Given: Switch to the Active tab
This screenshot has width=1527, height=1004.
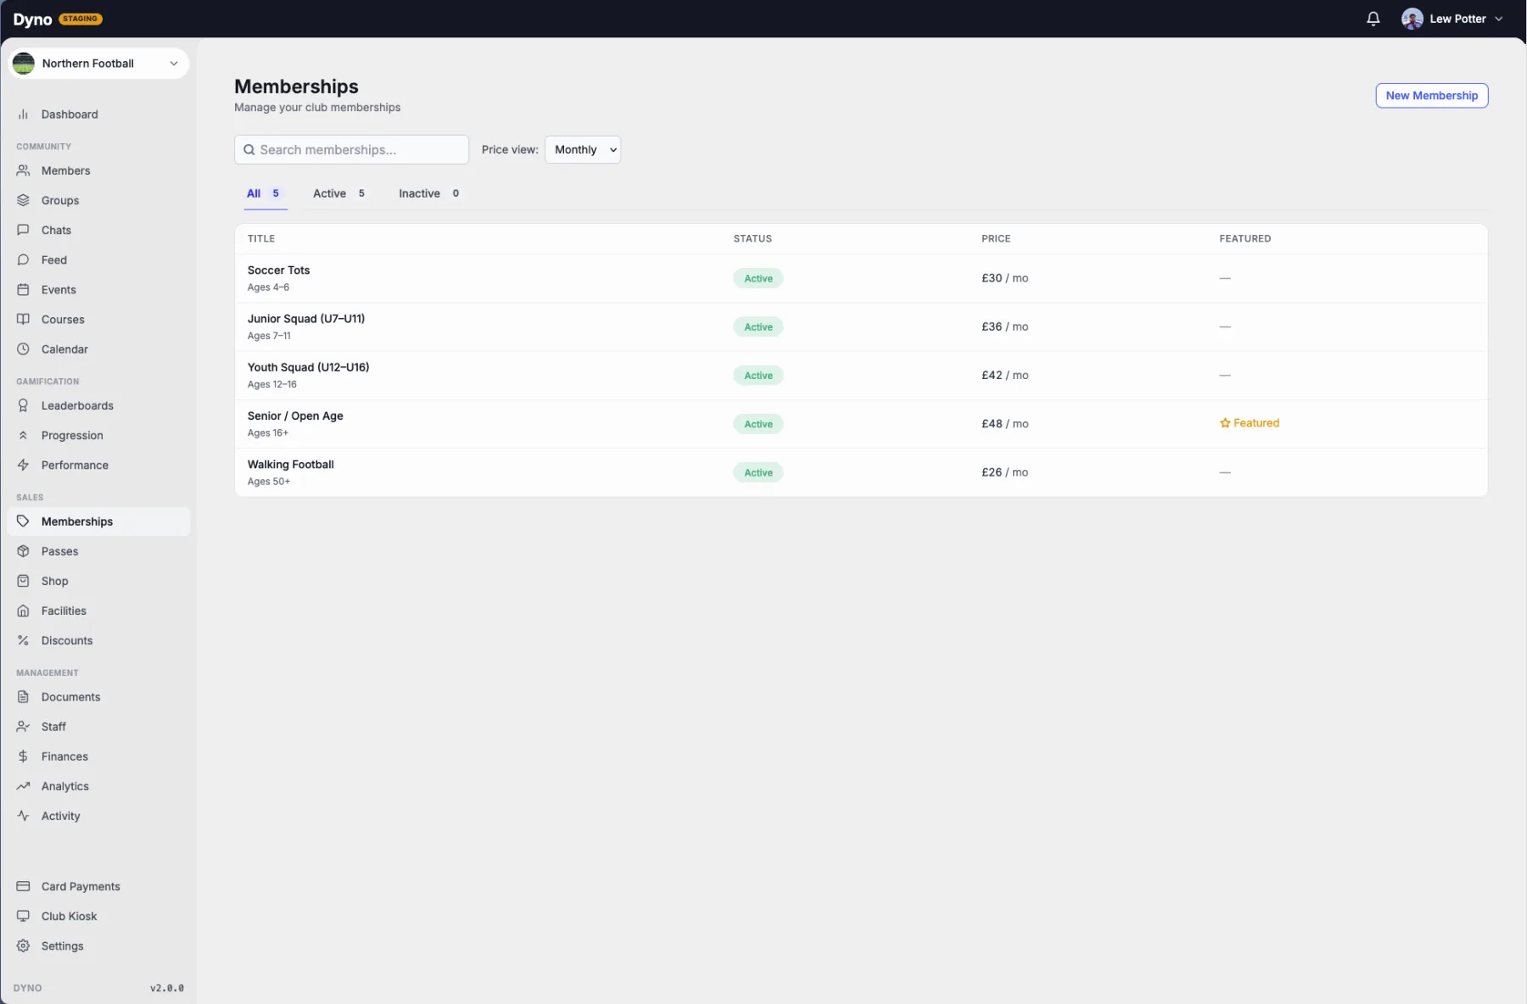Looking at the screenshot, I should pyautogui.click(x=339, y=193).
